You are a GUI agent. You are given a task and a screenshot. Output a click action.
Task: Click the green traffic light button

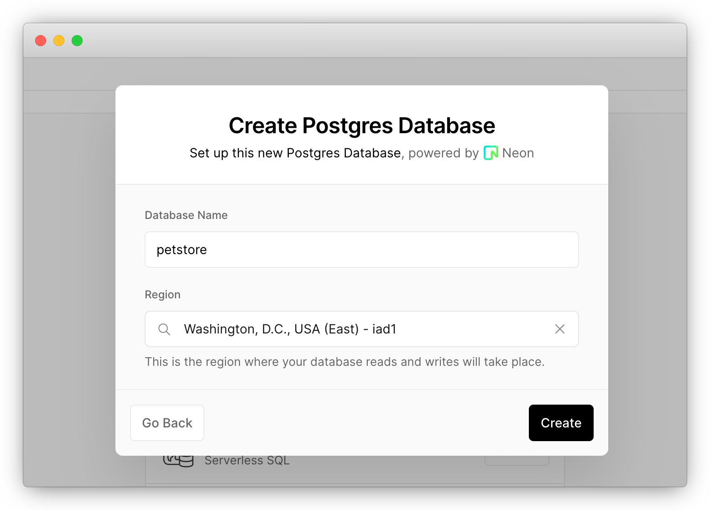(x=77, y=41)
